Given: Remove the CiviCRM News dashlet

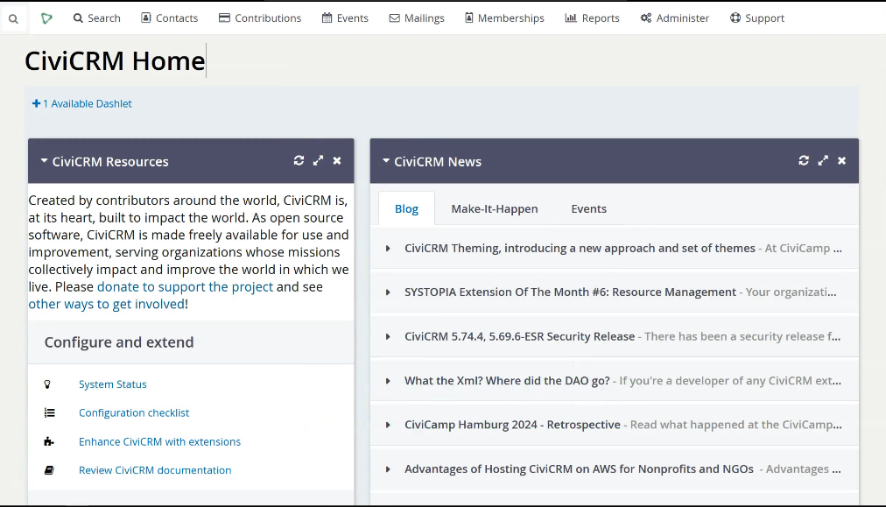Looking at the screenshot, I should pyautogui.click(x=842, y=160).
